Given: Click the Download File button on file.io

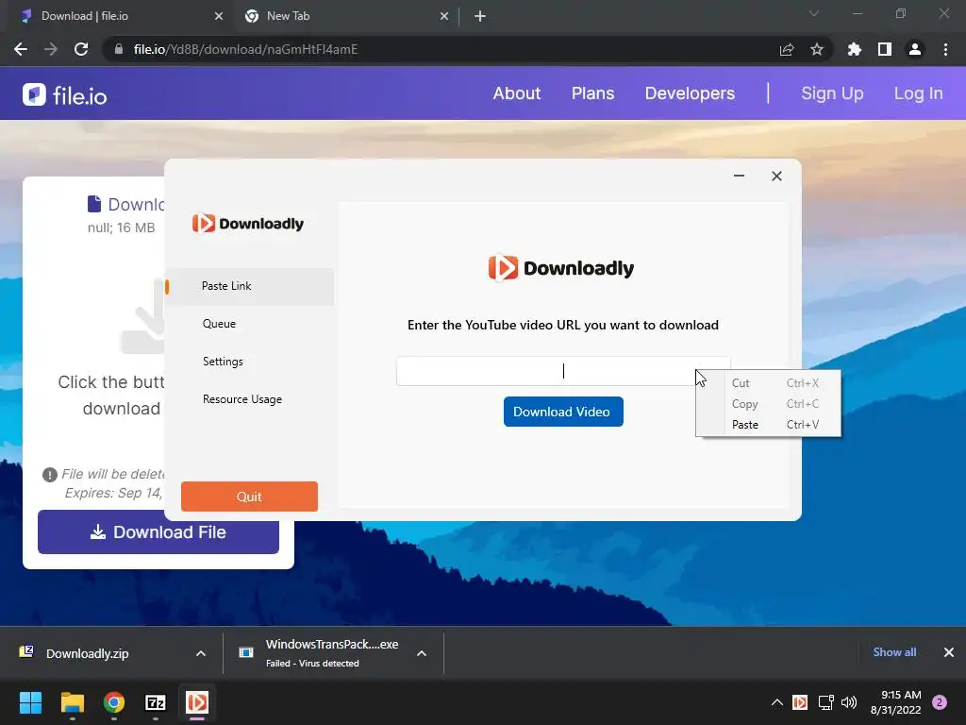Looking at the screenshot, I should point(158,532).
